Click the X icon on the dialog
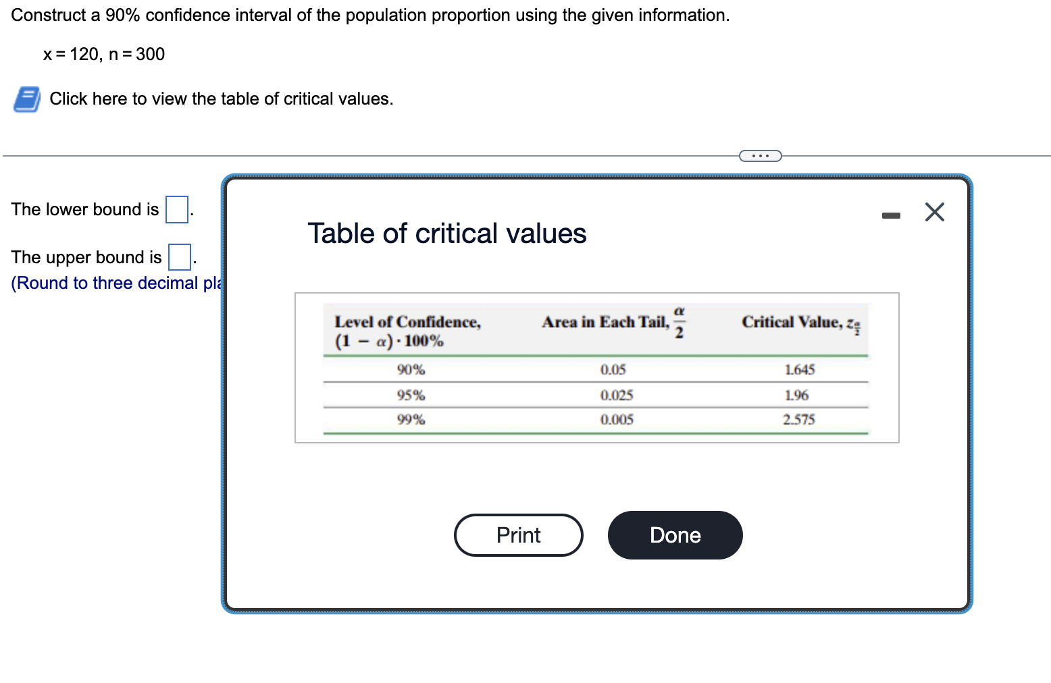 pos(934,211)
